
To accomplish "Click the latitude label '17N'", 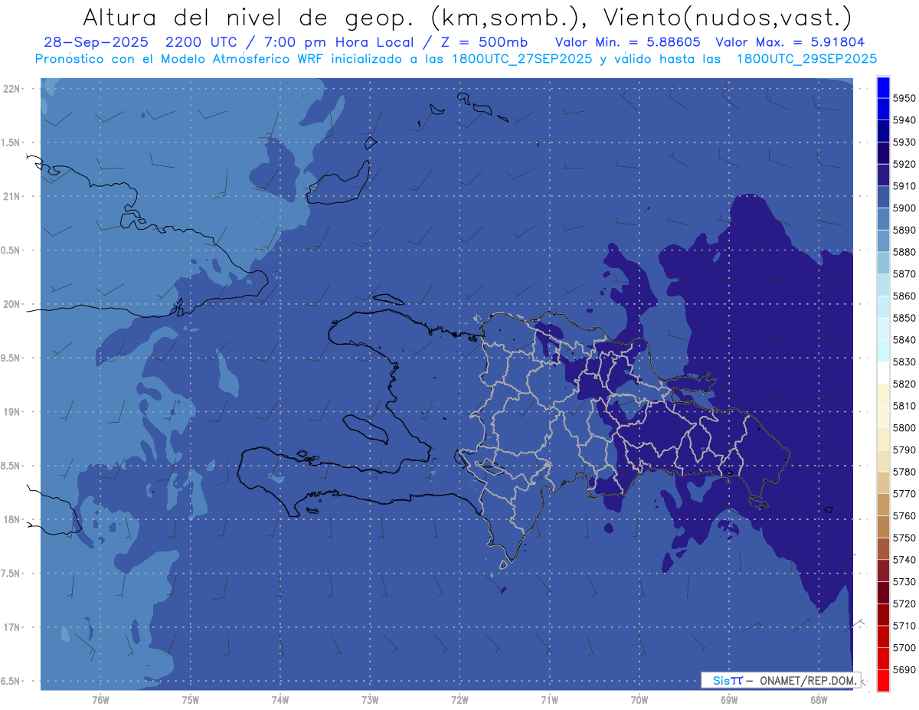I will pos(12,627).
